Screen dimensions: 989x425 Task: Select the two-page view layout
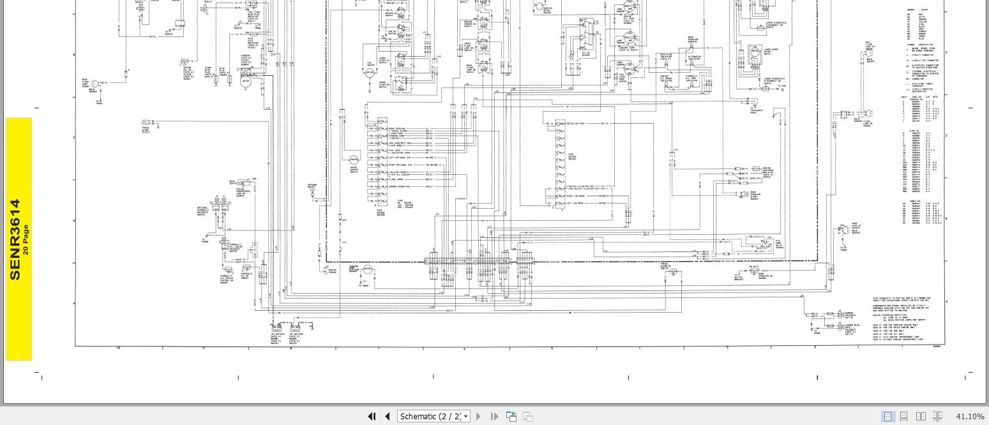tap(921, 416)
